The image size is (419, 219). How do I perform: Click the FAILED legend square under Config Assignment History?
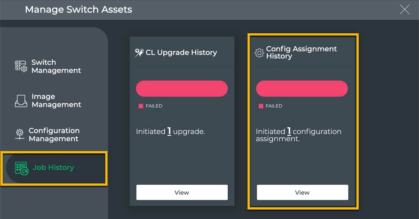click(261, 106)
